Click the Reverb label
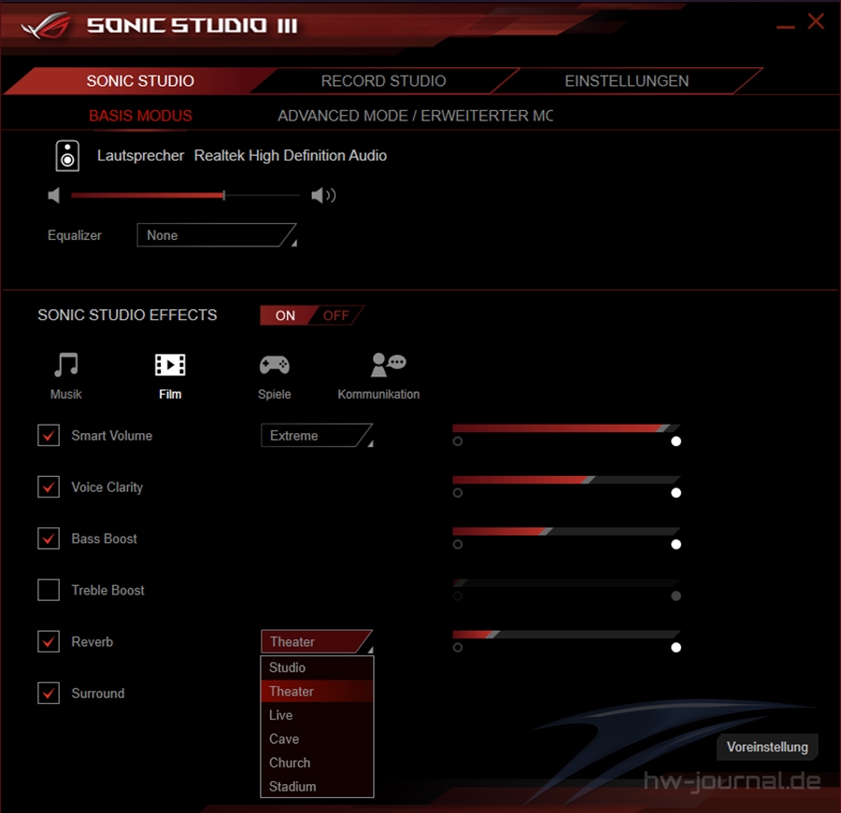Image resolution: width=841 pixels, height=813 pixels. coord(93,641)
